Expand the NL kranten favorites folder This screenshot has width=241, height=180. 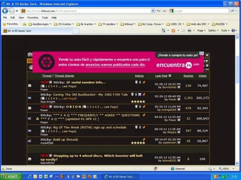point(86,24)
